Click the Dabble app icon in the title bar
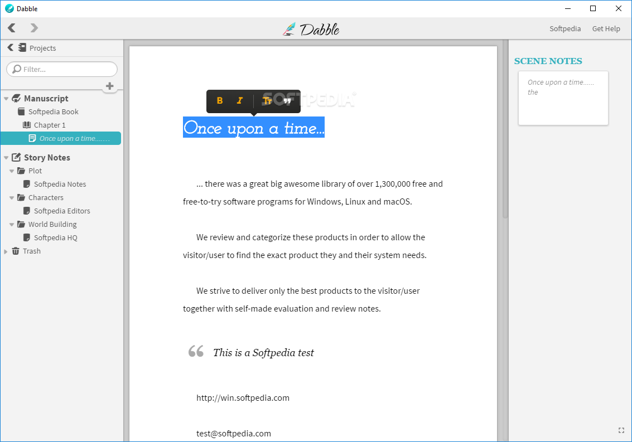This screenshot has height=442, width=632. (x=9, y=8)
